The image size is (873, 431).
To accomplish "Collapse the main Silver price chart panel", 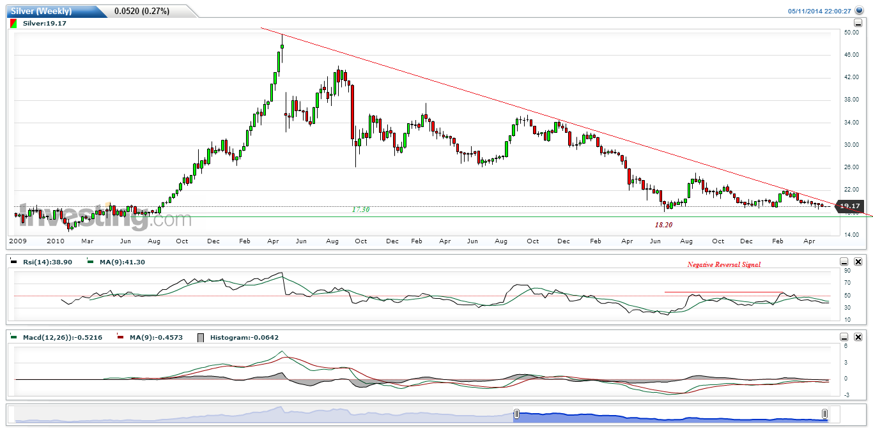I will [x=858, y=23].
